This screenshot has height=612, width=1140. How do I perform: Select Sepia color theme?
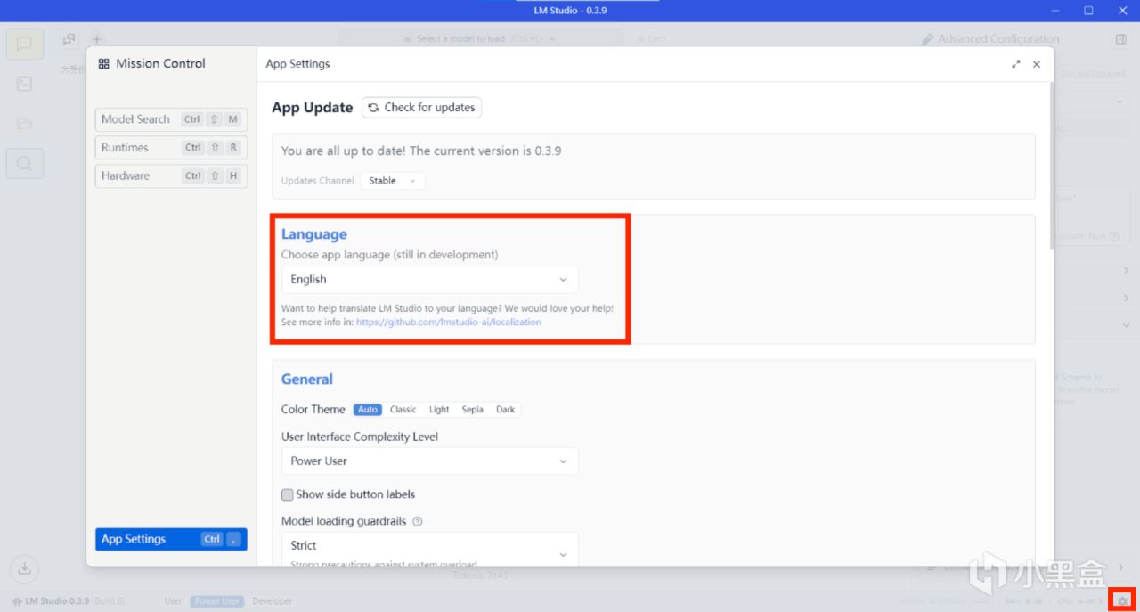click(473, 410)
